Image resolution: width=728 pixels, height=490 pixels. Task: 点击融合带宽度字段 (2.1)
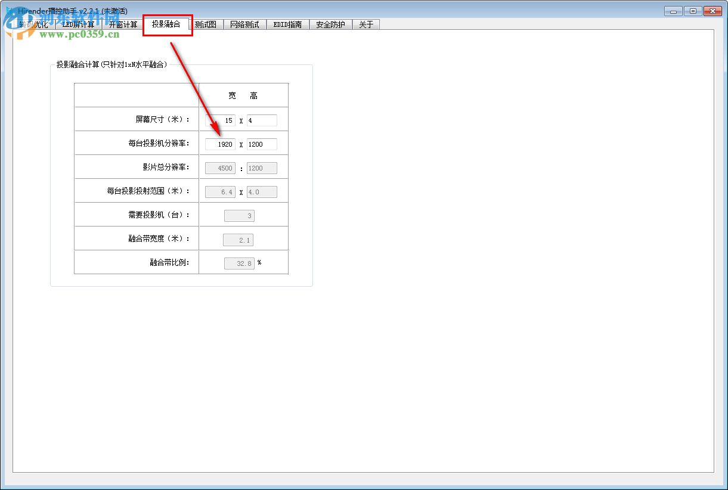pos(239,239)
